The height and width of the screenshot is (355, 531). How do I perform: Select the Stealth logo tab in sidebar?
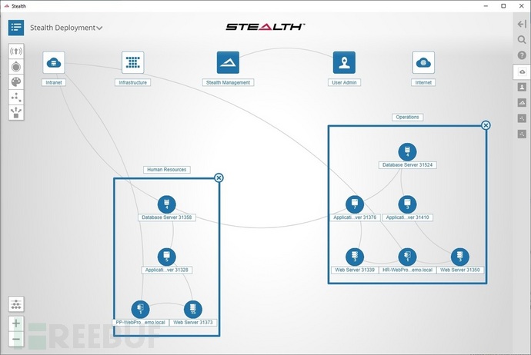point(522,102)
